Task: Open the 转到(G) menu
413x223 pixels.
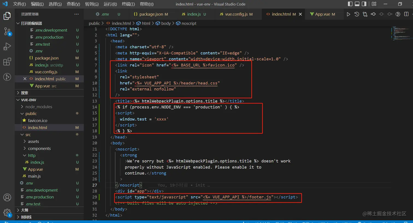Action: point(92,4)
